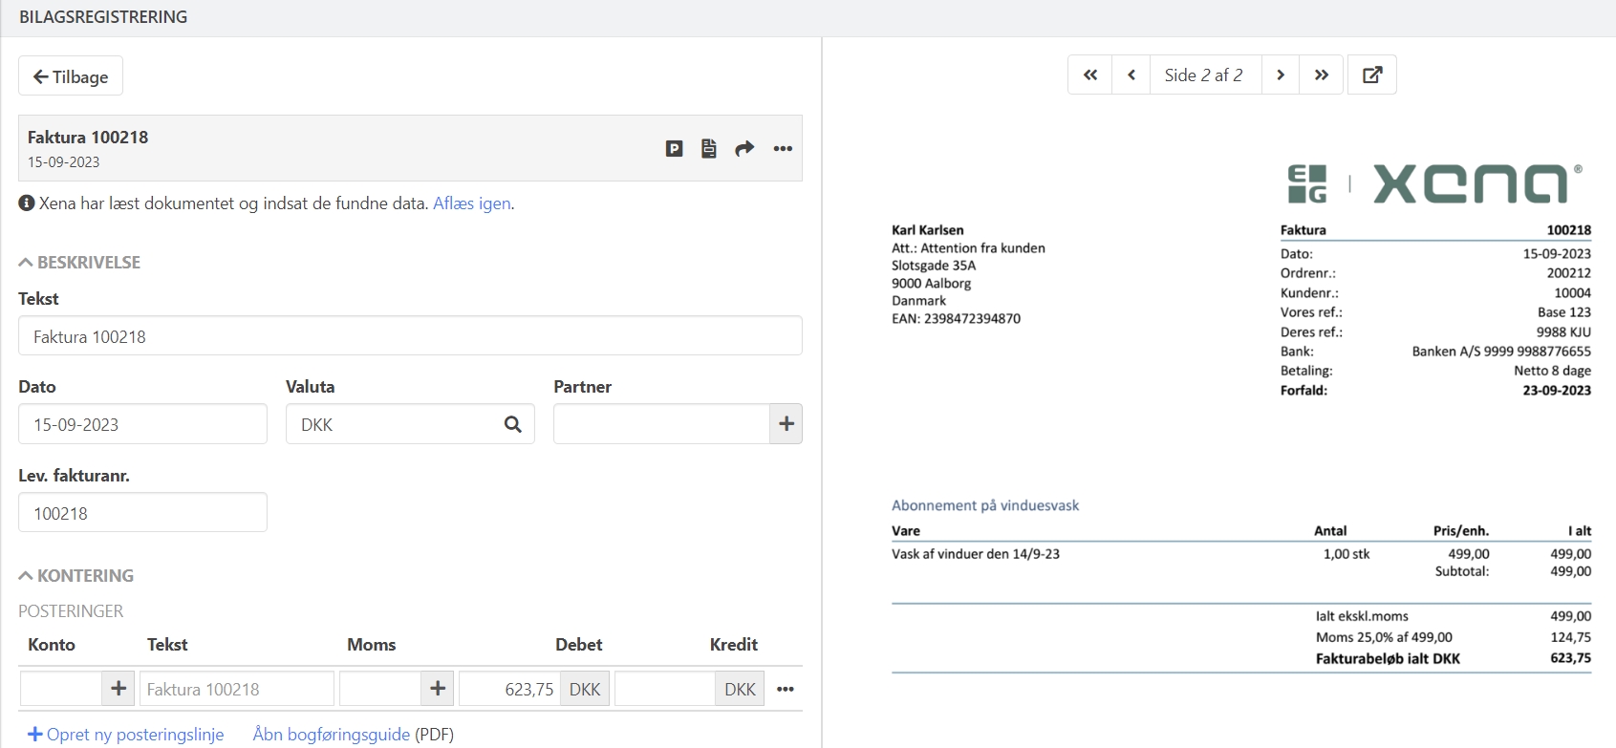Add new partner with plus button

click(x=786, y=424)
